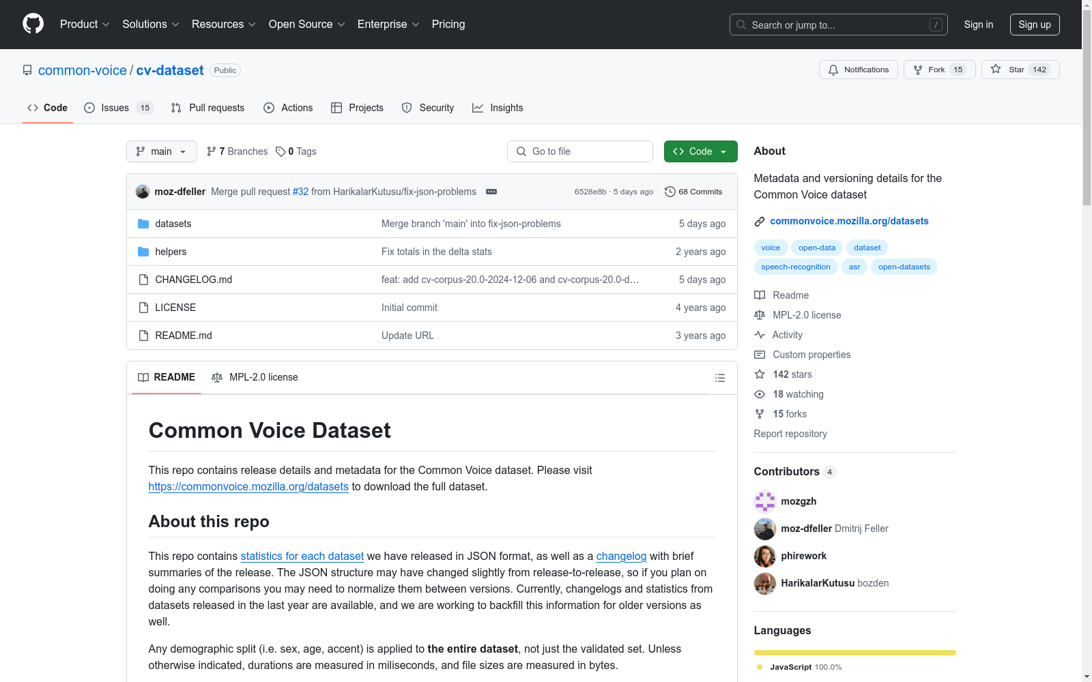1092x682 pixels.
Task: Click the clock icon for 68 Commits
Action: tap(670, 192)
